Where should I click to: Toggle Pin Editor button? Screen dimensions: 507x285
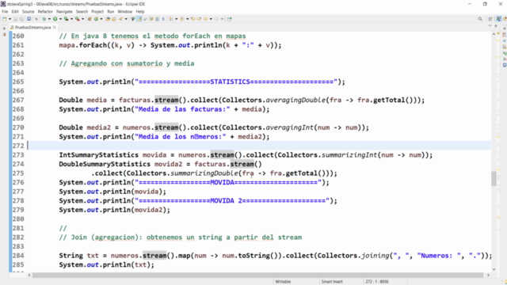(x=229, y=19)
